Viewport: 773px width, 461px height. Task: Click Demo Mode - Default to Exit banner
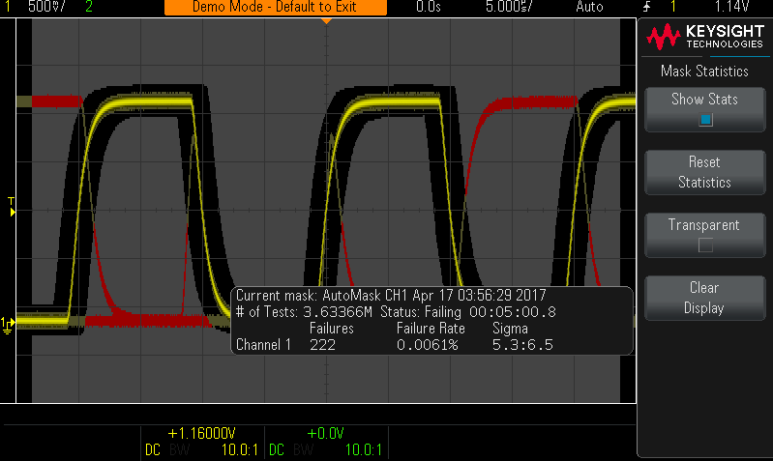[x=275, y=7]
